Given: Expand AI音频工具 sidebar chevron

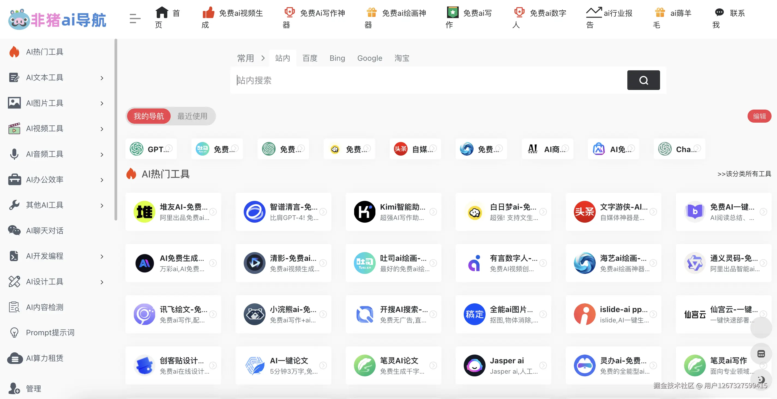Looking at the screenshot, I should click(102, 155).
